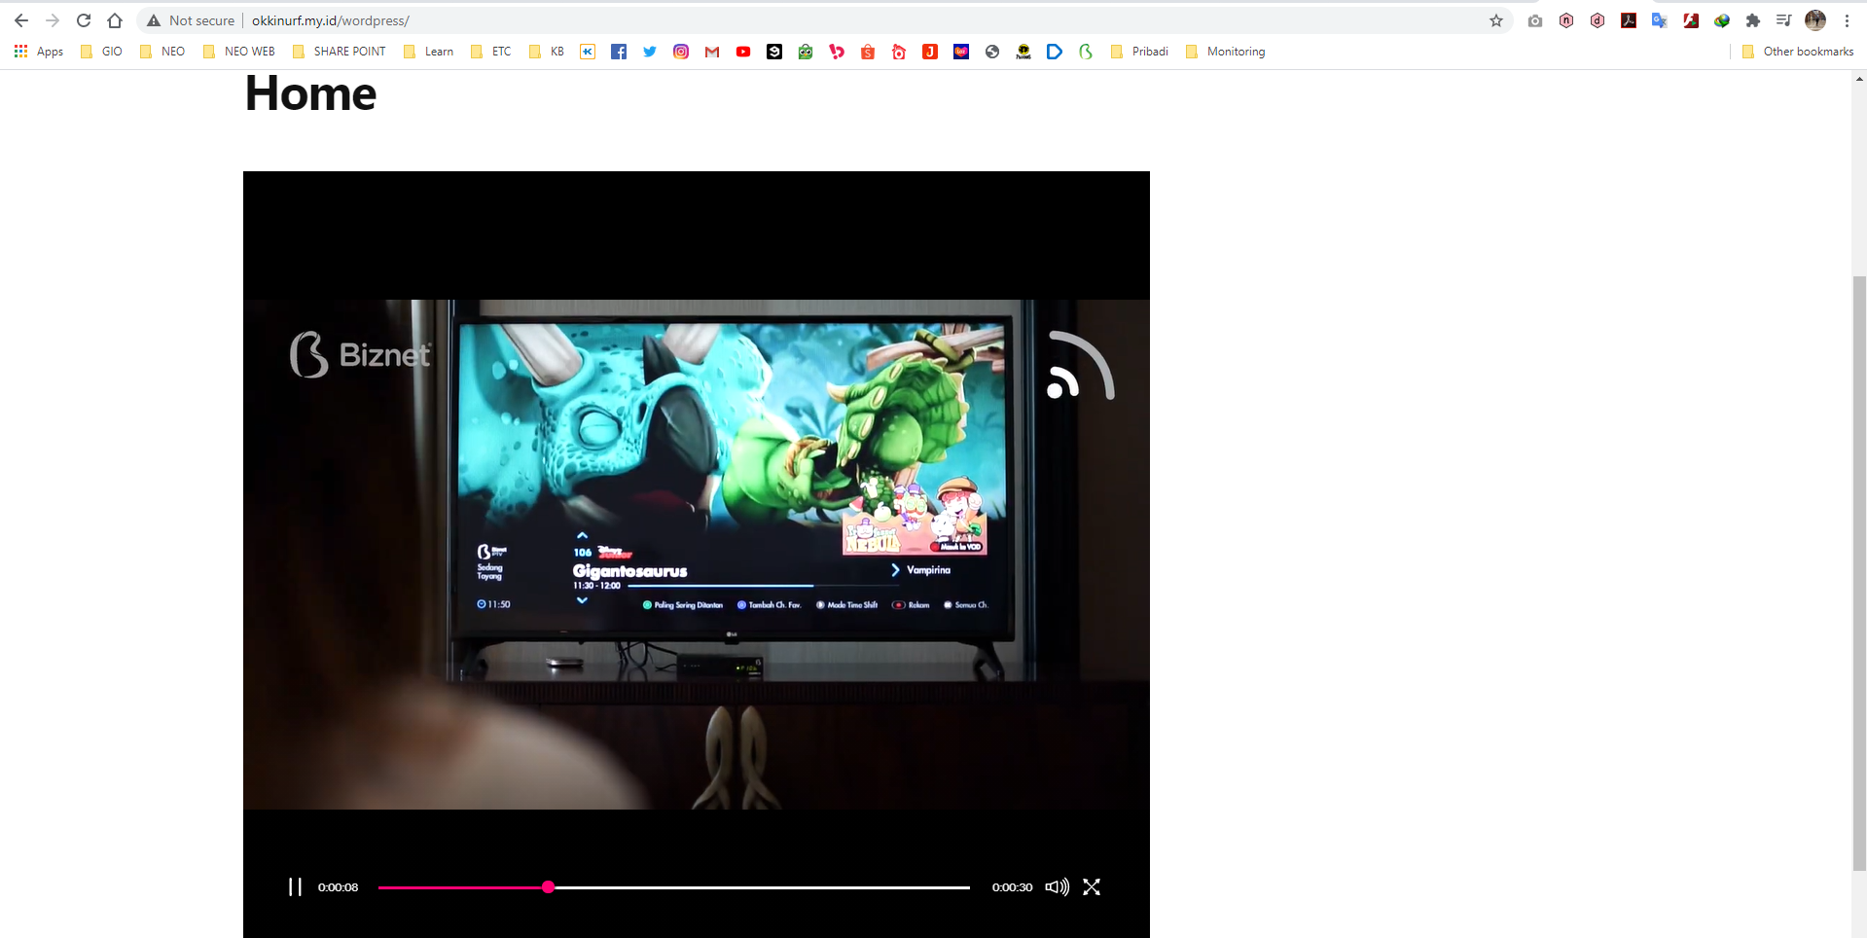Seek ahead on the white unplayed video track
The height and width of the screenshot is (938, 1867).
coord(762,887)
